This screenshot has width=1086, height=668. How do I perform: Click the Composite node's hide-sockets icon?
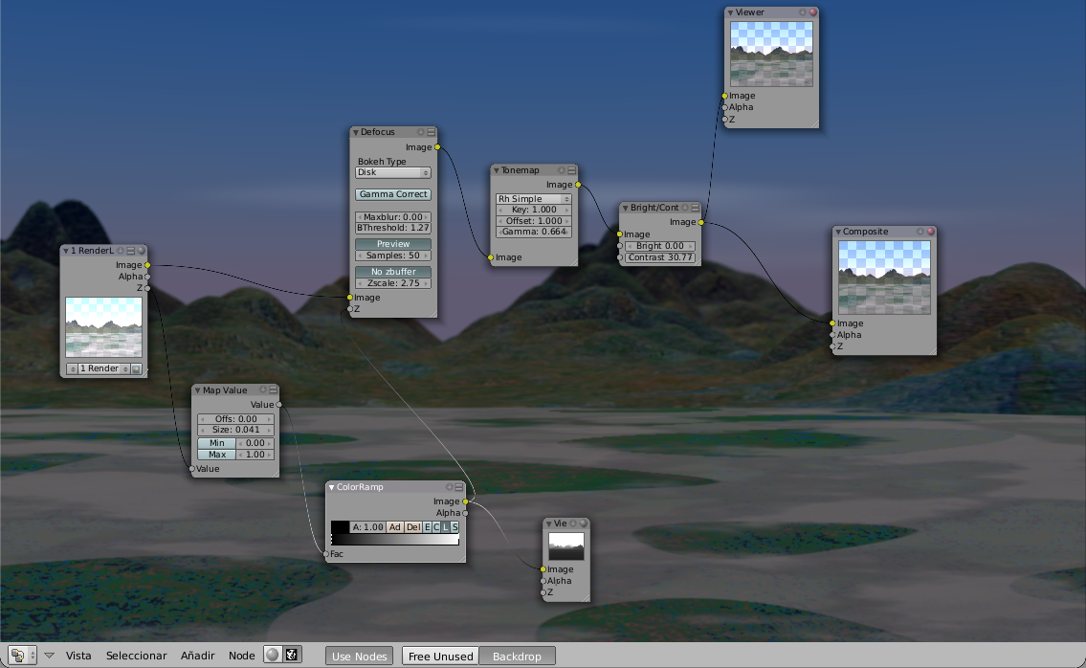(x=920, y=232)
